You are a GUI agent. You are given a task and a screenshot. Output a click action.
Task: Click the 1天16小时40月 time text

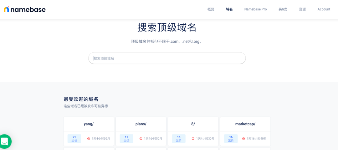click(257, 138)
